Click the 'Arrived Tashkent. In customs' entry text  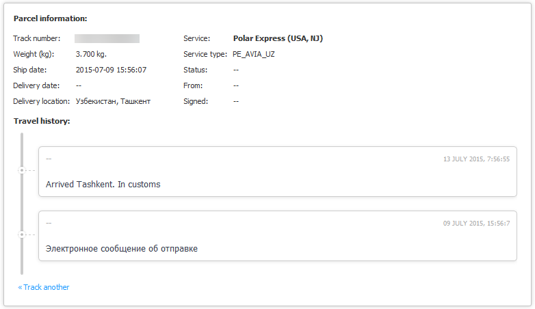(x=103, y=185)
